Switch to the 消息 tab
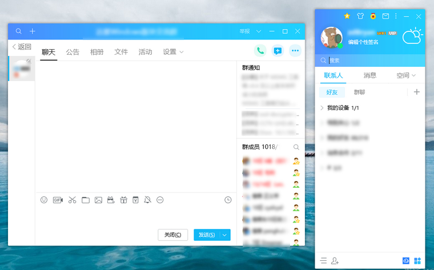Screen dimensions: 434x270 point(369,75)
